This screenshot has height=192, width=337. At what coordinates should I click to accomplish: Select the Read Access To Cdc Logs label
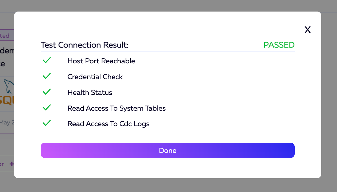pos(108,124)
